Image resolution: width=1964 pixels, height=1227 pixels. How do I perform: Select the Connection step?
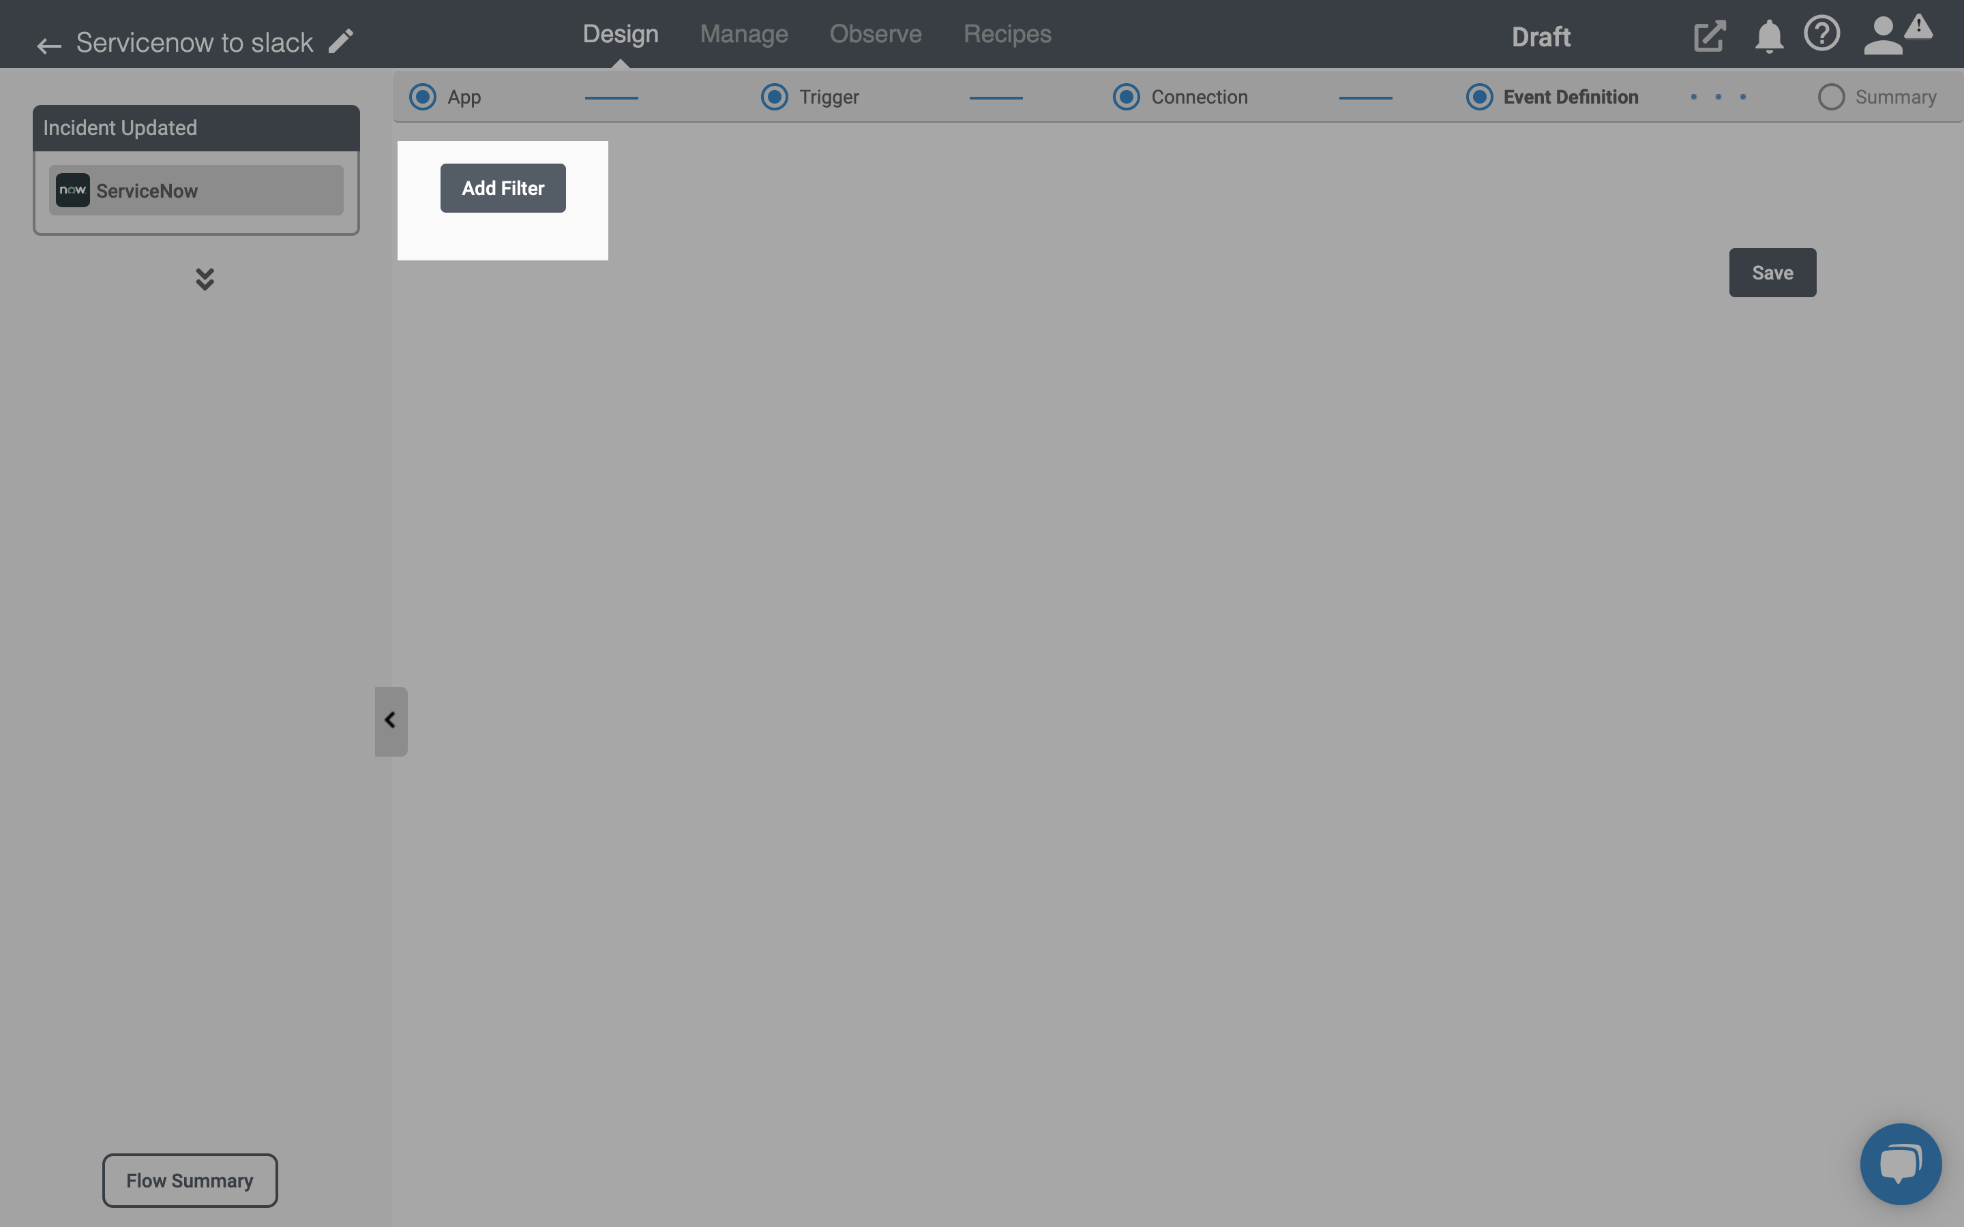pyautogui.click(x=1180, y=97)
